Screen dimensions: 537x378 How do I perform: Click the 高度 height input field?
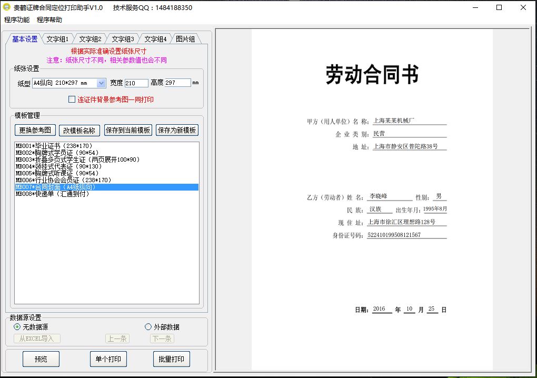178,83
